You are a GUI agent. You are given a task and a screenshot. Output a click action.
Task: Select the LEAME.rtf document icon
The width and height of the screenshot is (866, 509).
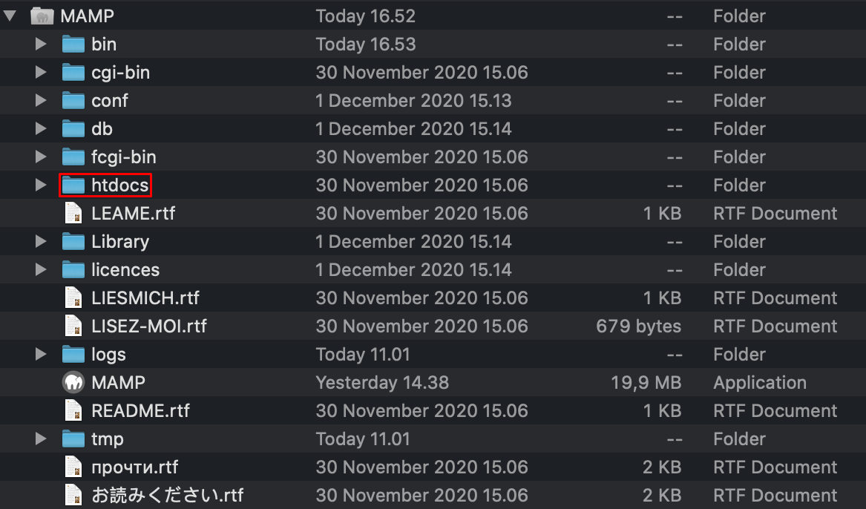tap(73, 214)
